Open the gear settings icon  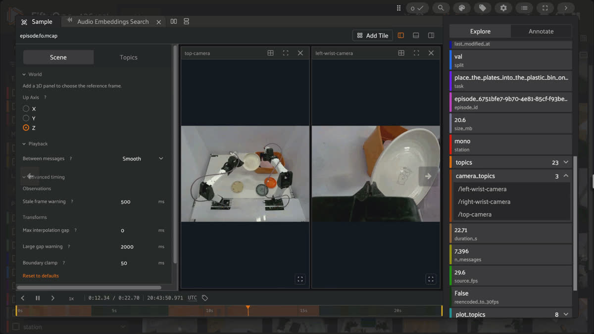(503, 8)
